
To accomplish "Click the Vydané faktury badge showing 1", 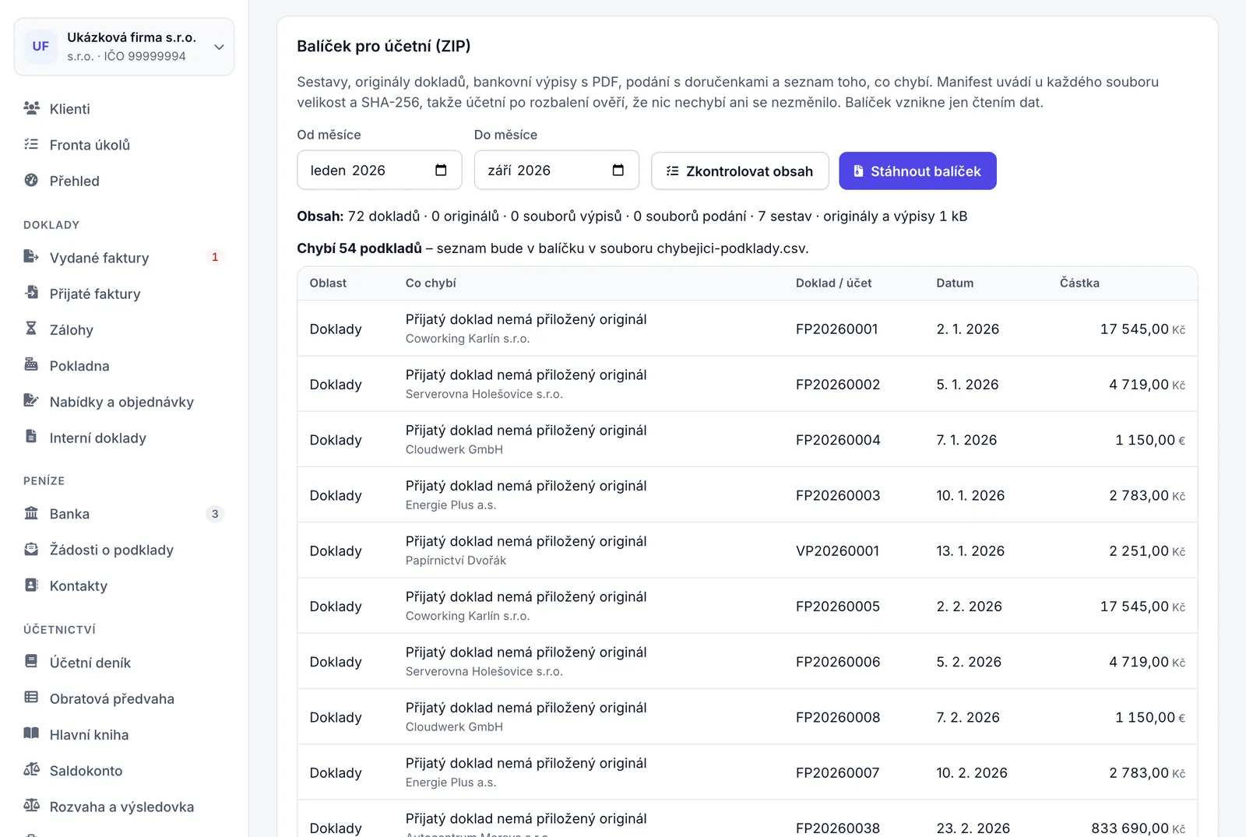I will [x=215, y=257].
